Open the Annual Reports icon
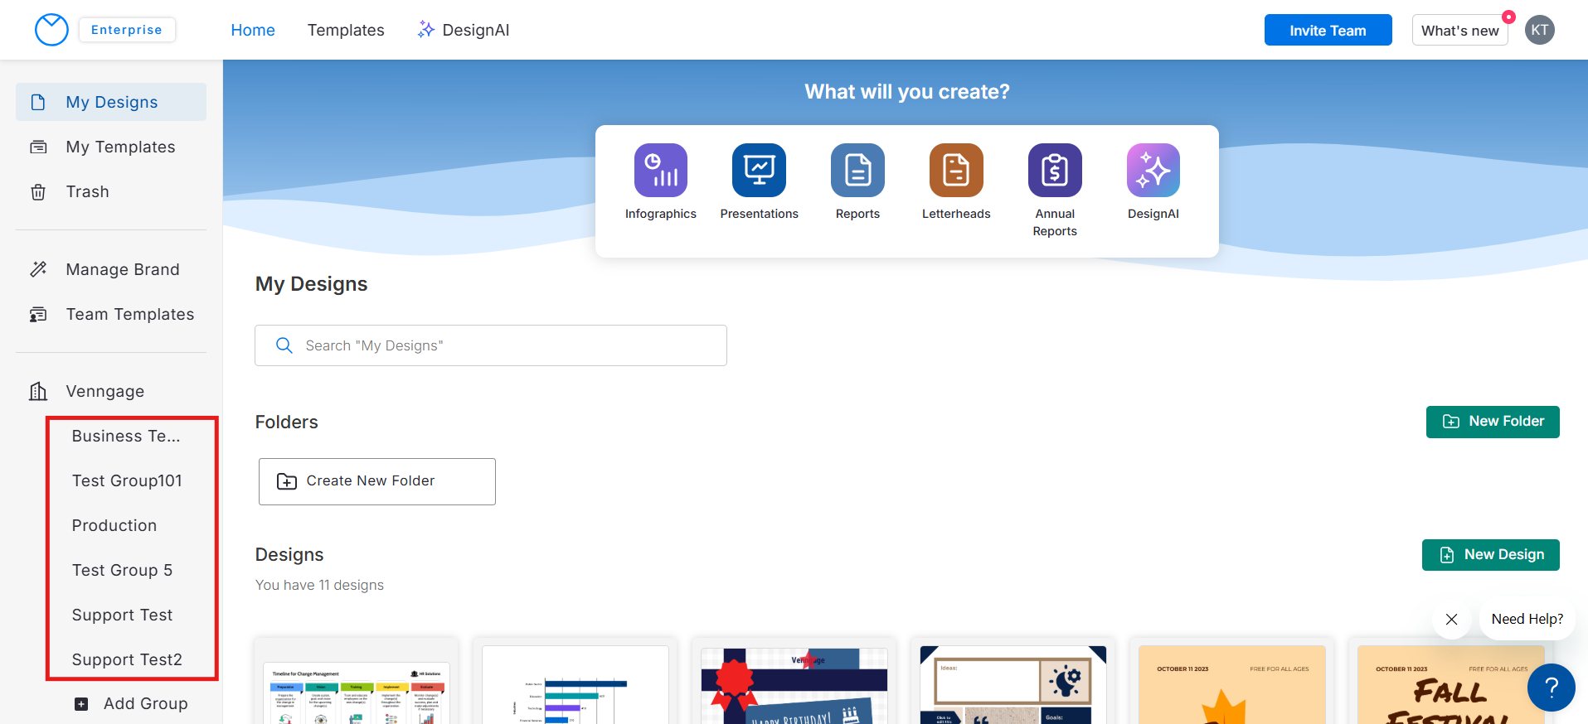This screenshot has width=1588, height=724. [x=1054, y=171]
